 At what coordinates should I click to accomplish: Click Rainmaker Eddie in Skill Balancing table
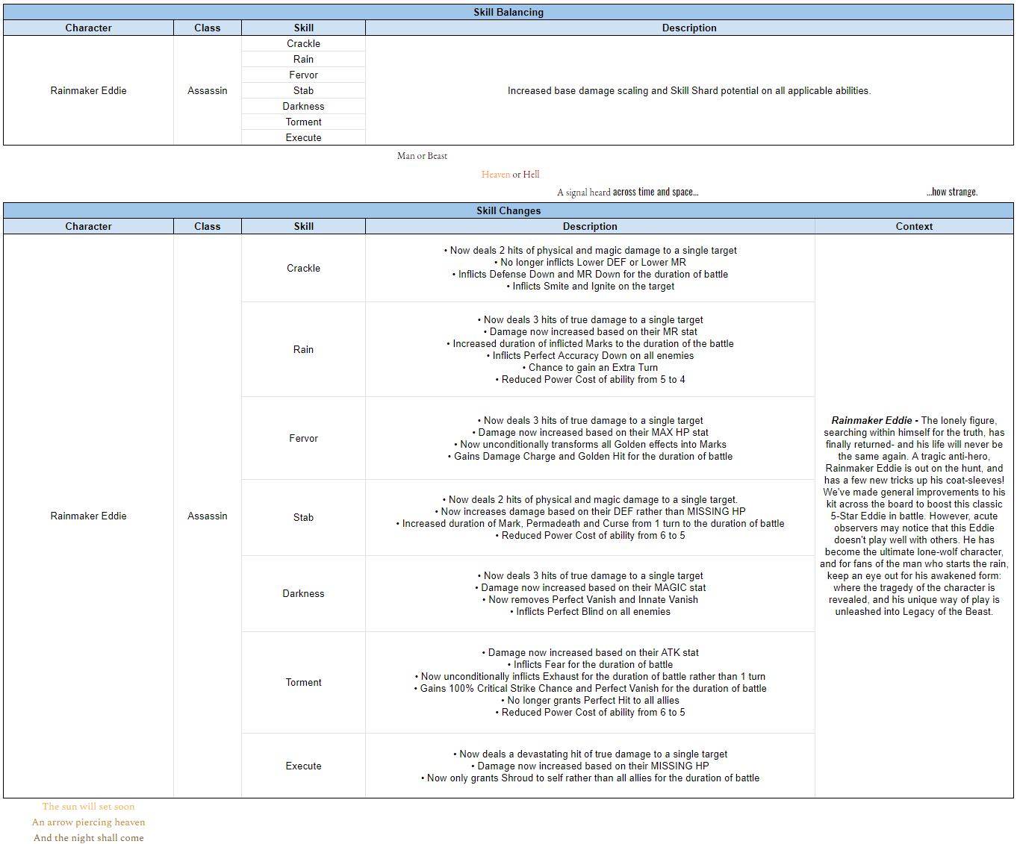88,90
